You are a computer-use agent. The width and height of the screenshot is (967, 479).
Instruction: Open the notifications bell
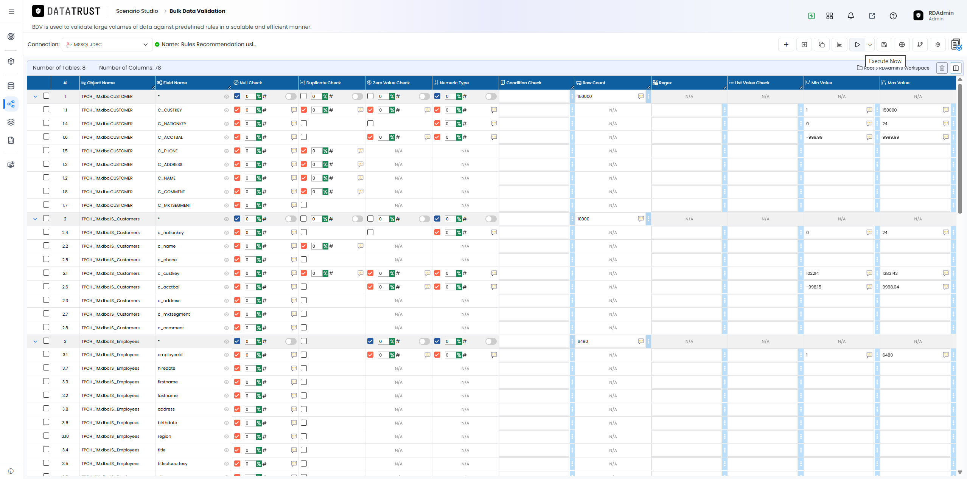coord(850,16)
